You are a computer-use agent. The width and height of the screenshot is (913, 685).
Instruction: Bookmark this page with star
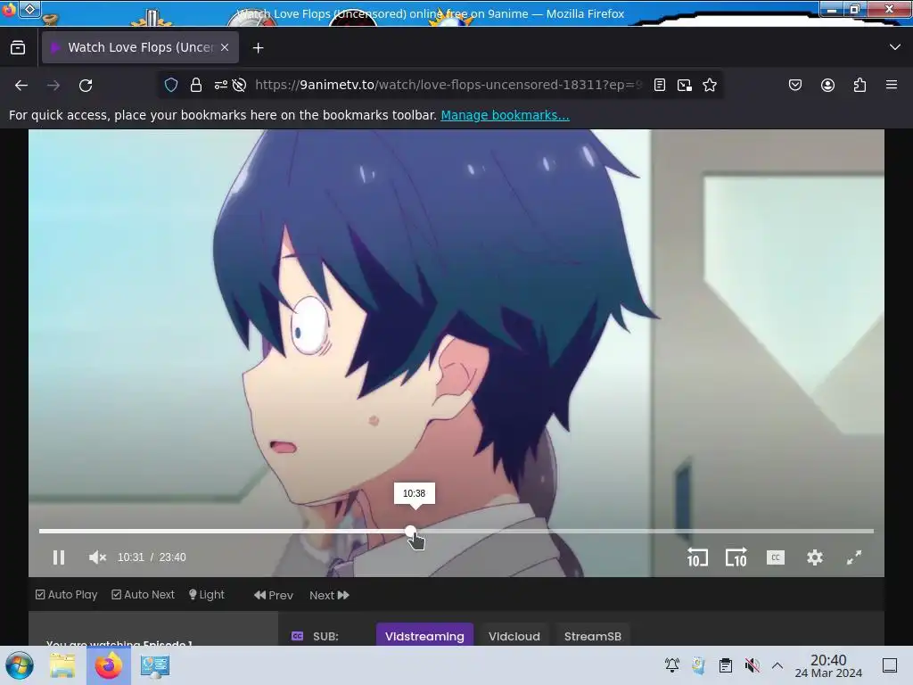709,85
